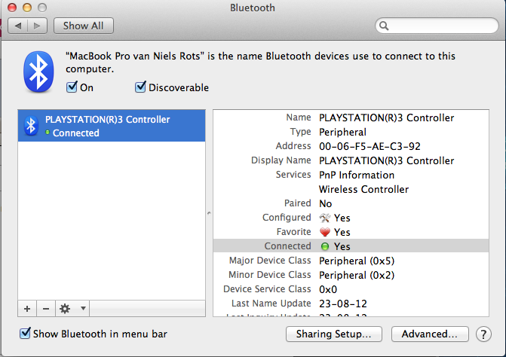The height and width of the screenshot is (357, 506).
Task: Click the add device plus button
Action: [27, 309]
